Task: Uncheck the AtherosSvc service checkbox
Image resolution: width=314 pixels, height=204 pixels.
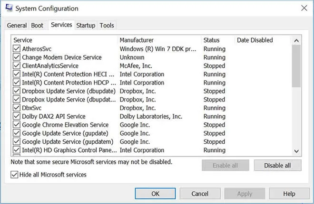Action: point(17,49)
